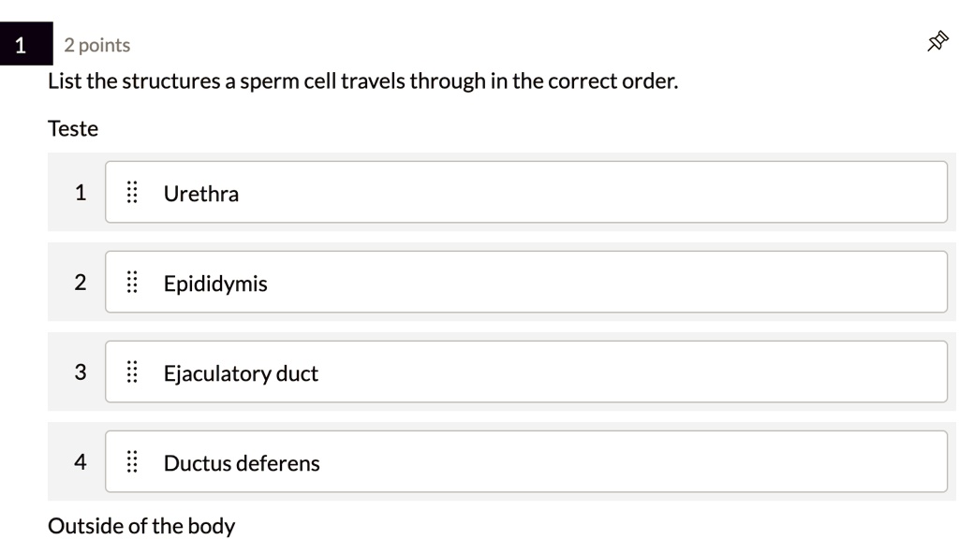Viewport: 959px width, 554px height.
Task: Select the Urethra answer card
Action: click(524, 192)
